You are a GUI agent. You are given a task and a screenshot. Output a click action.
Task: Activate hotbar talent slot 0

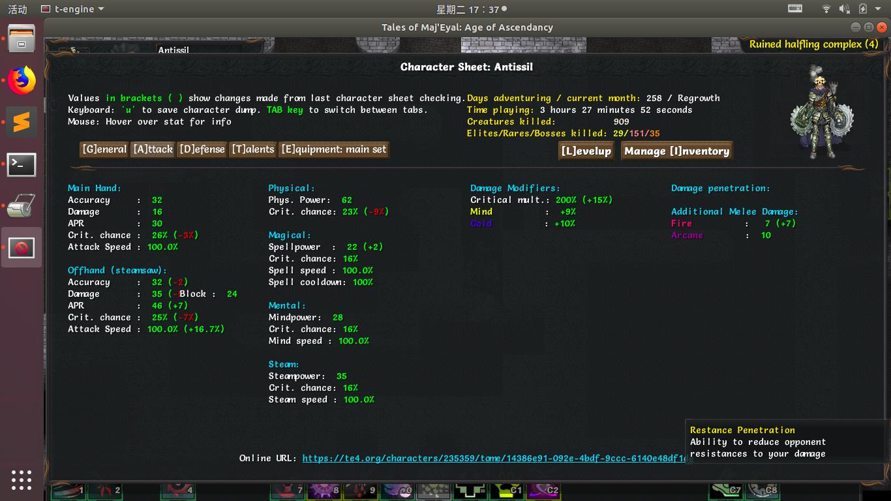tap(397, 491)
